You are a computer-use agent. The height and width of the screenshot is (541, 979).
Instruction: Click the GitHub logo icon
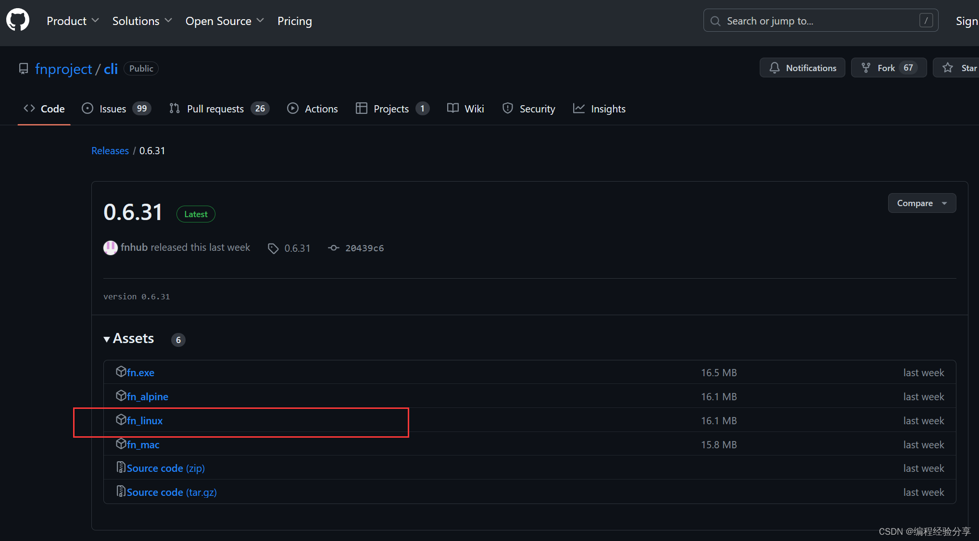click(x=18, y=20)
